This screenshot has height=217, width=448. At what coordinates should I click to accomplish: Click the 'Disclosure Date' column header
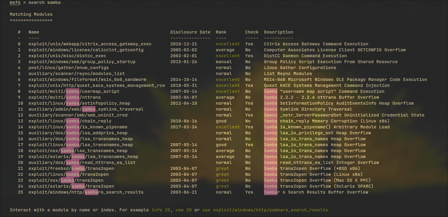(x=190, y=32)
